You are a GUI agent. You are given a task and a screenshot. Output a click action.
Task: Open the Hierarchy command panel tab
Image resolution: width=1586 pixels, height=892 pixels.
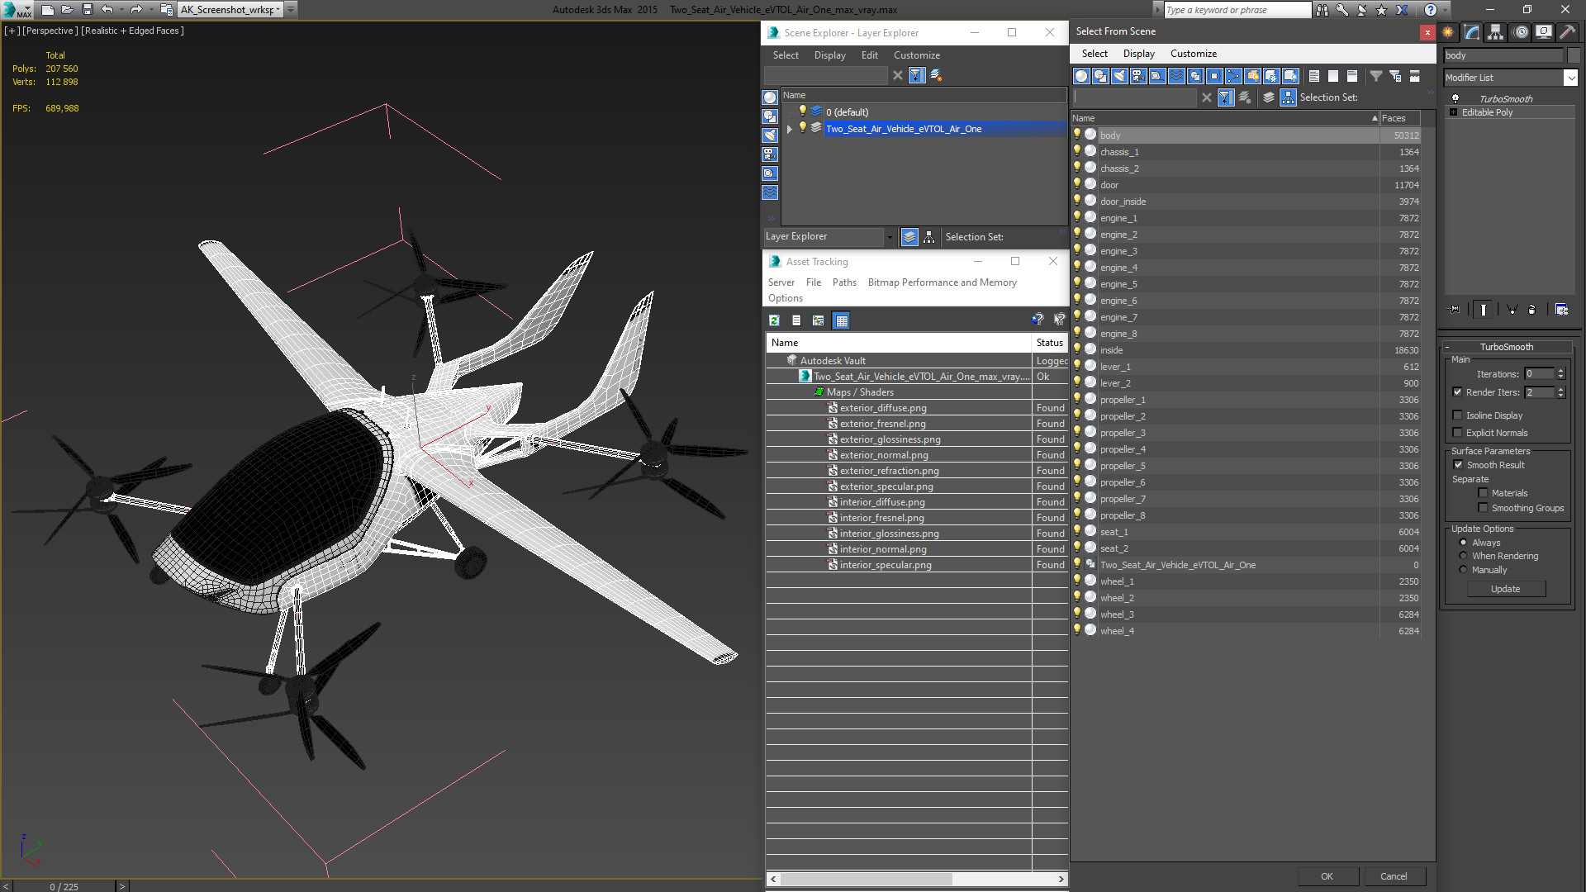1496,32
